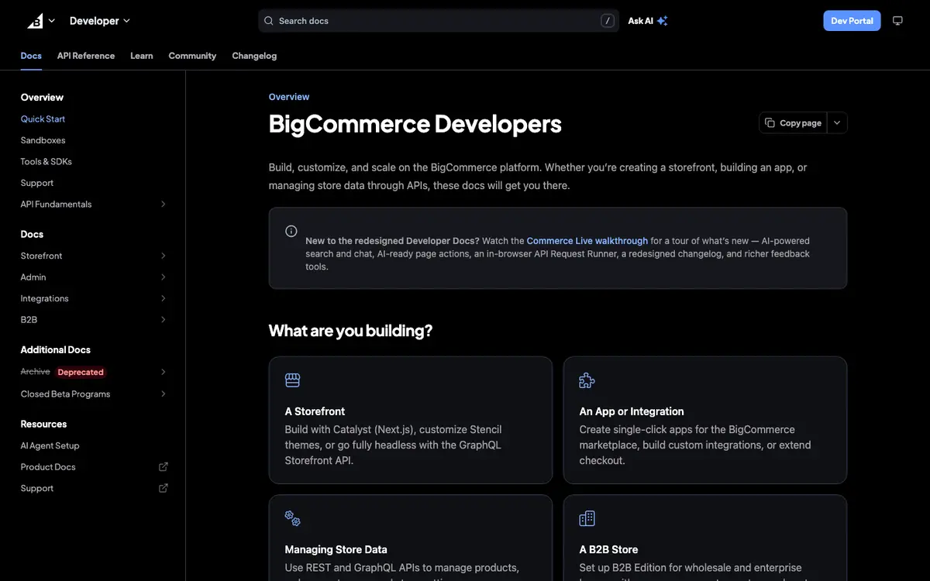Open Support under Resources section
Screen dimensions: 930x581
click(37, 489)
